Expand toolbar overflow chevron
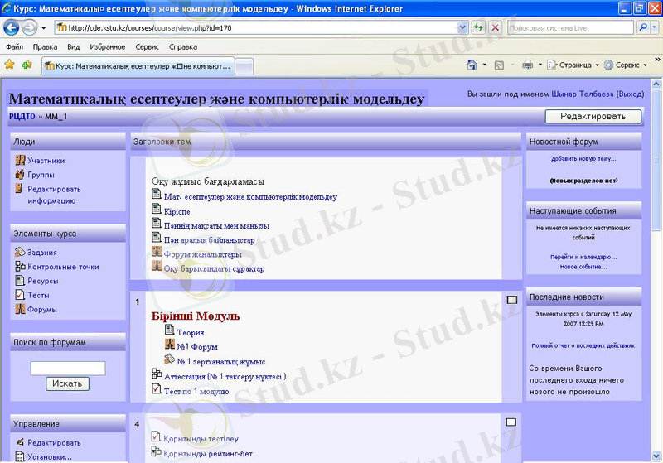663x463 pixels. point(657,60)
